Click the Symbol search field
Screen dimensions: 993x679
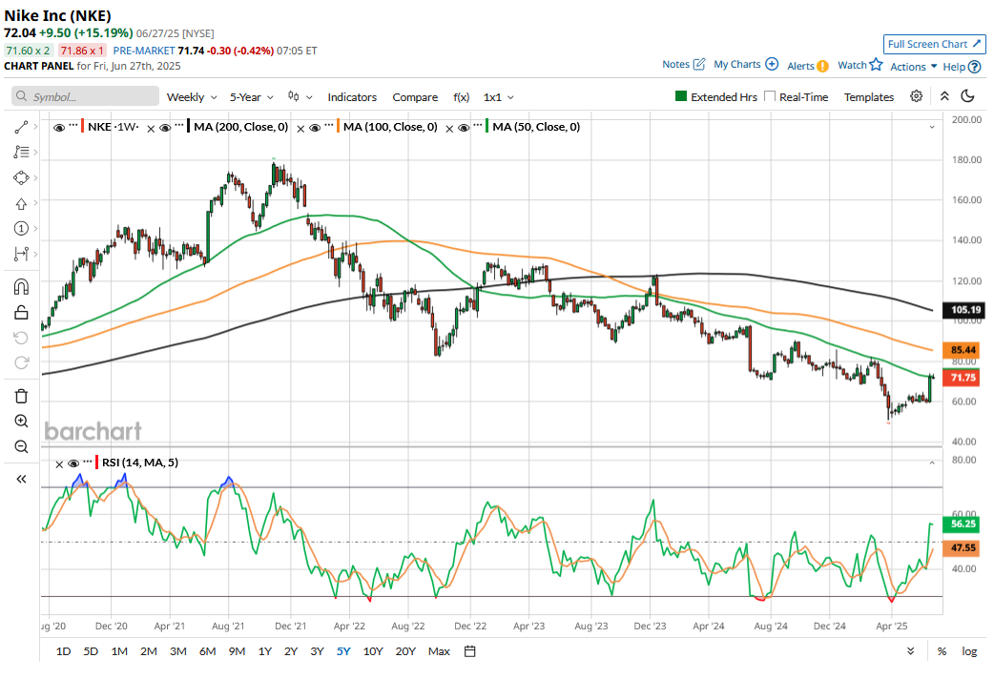86,97
